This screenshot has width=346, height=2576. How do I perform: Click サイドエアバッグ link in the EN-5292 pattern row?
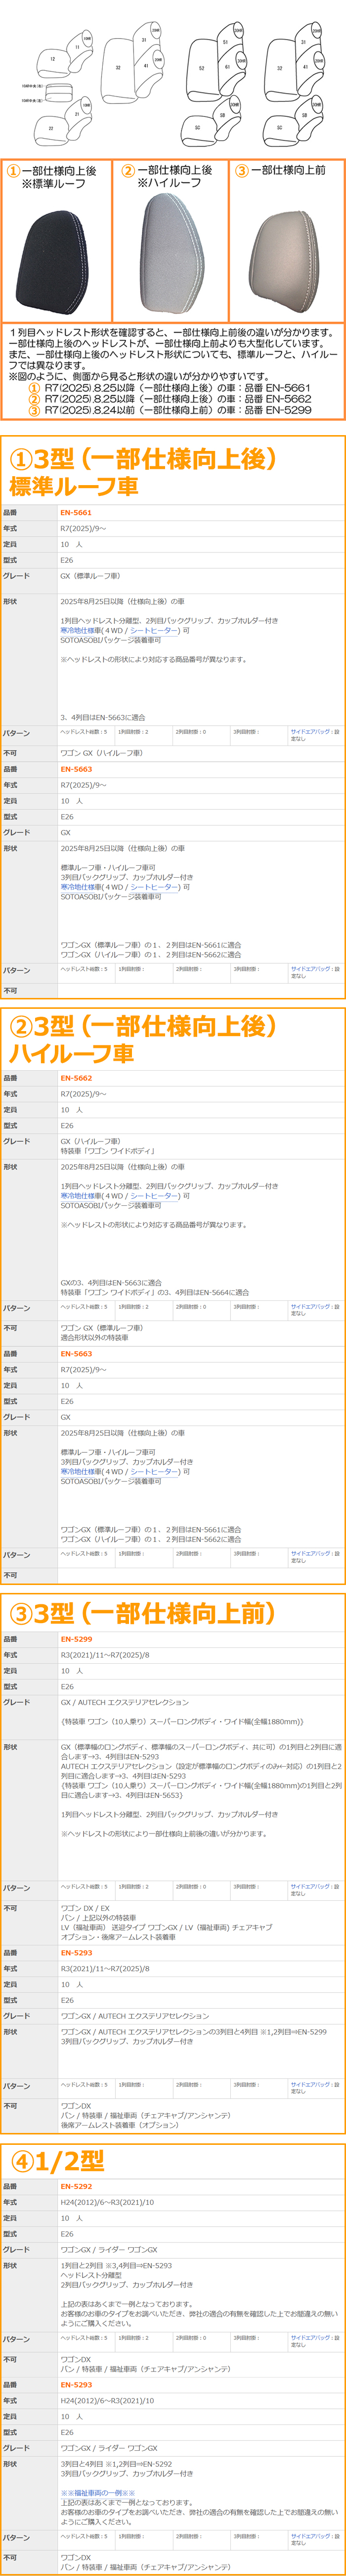pos(310,2338)
